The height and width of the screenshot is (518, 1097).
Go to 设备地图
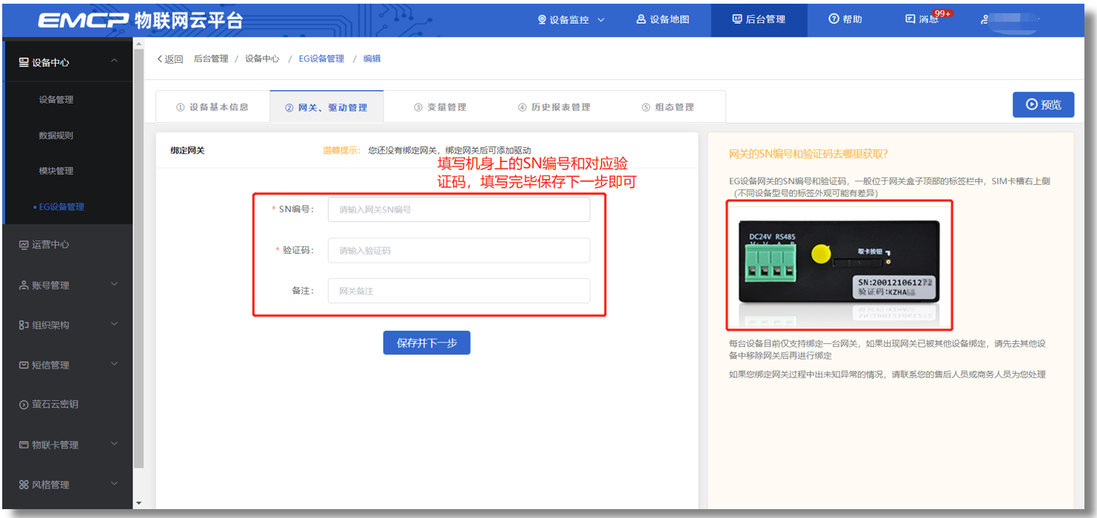click(x=662, y=19)
